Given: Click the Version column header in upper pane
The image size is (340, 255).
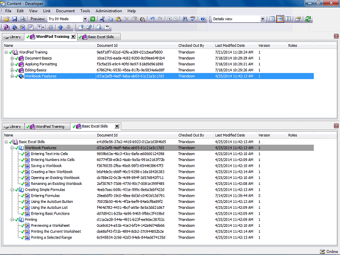Looking at the screenshot, I should tap(272, 46).
